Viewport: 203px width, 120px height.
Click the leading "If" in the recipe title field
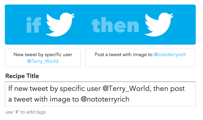(x=10, y=88)
